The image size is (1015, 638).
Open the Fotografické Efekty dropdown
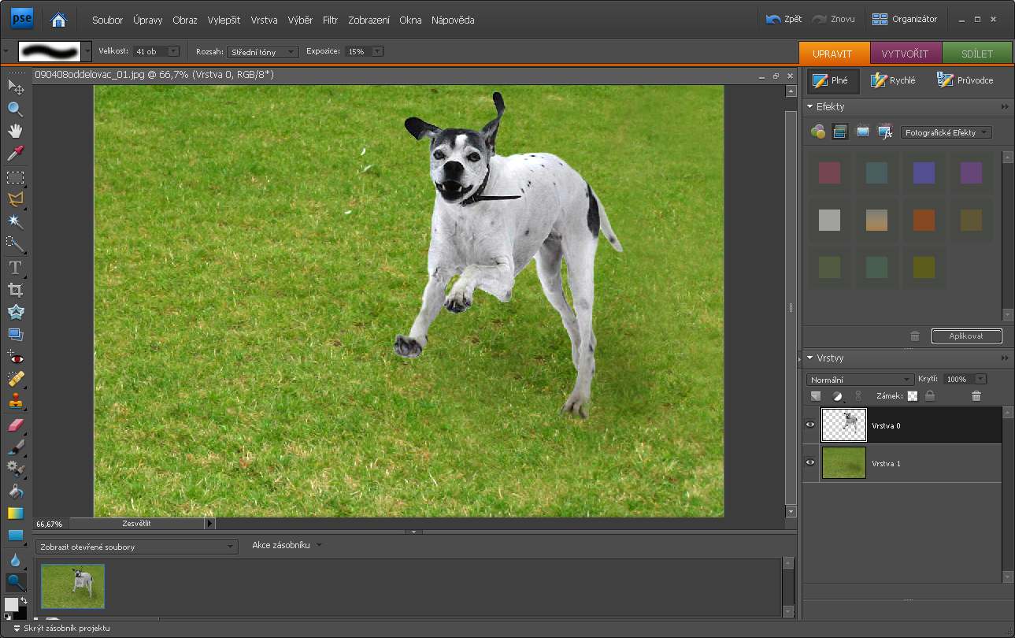click(946, 132)
